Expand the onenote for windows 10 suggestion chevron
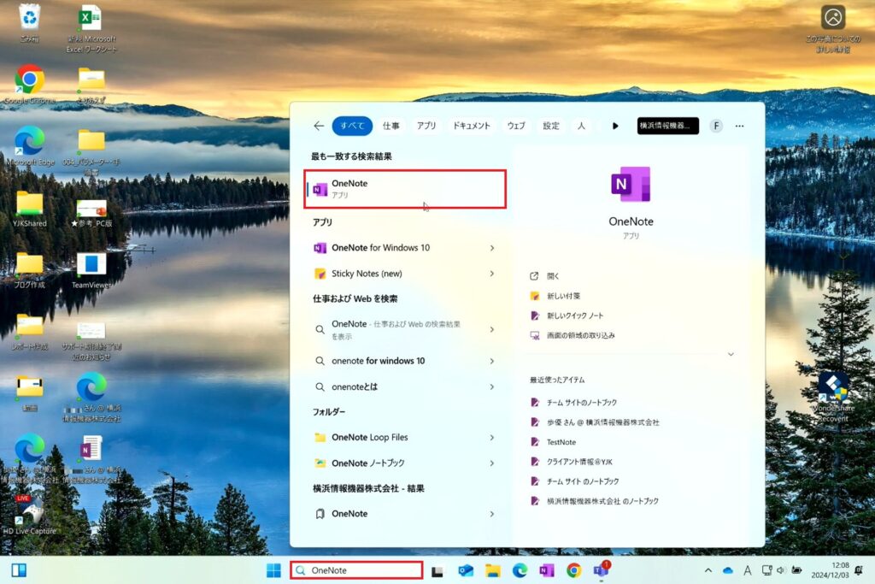The width and height of the screenshot is (875, 584). click(491, 361)
